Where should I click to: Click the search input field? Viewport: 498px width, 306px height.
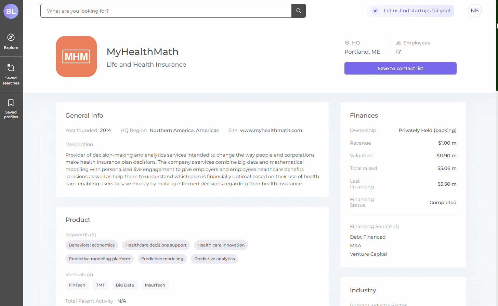click(x=166, y=11)
